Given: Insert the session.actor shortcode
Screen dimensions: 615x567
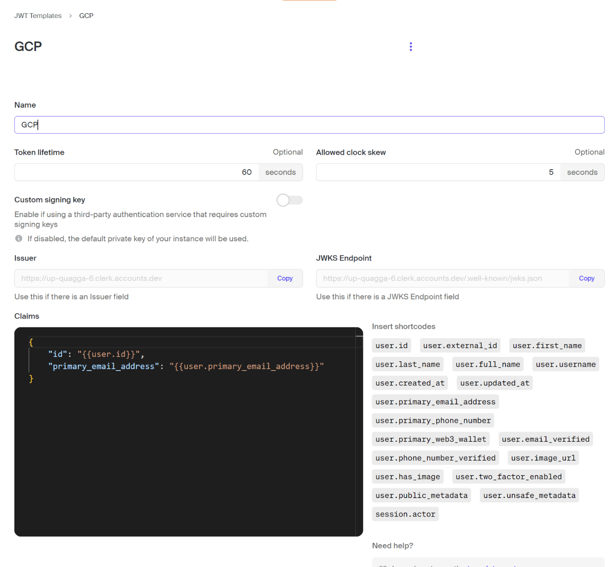Looking at the screenshot, I should [x=405, y=514].
